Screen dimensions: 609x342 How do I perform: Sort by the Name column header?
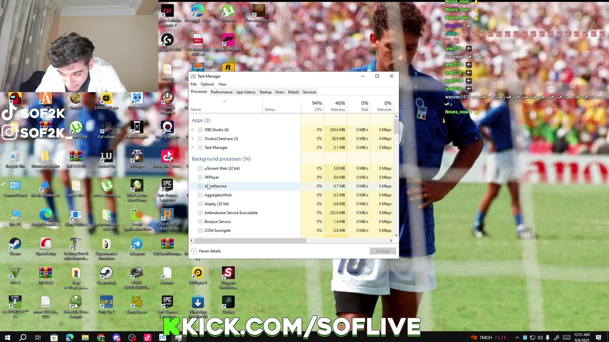point(226,106)
